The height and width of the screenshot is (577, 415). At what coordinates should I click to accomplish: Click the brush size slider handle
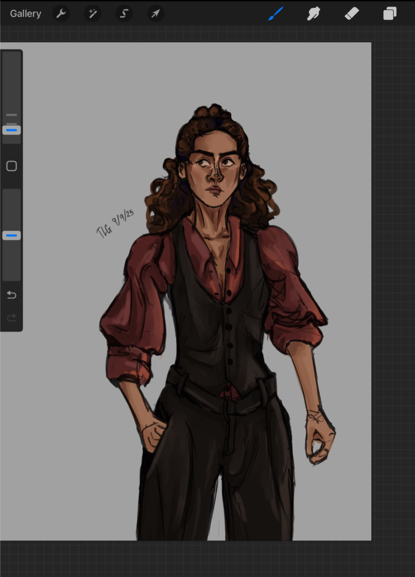coord(11,130)
